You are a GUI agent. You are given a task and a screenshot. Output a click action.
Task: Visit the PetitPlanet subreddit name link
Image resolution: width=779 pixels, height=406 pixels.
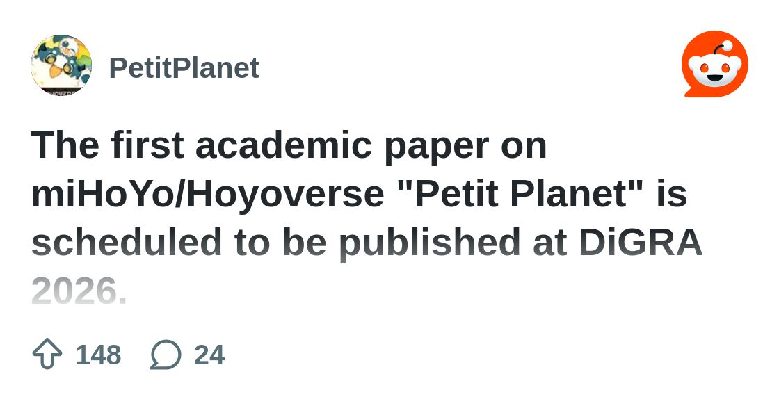click(x=184, y=67)
